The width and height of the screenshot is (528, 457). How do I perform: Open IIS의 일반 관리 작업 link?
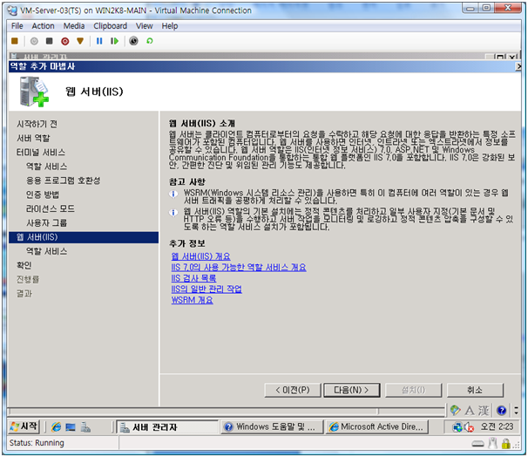click(x=206, y=290)
